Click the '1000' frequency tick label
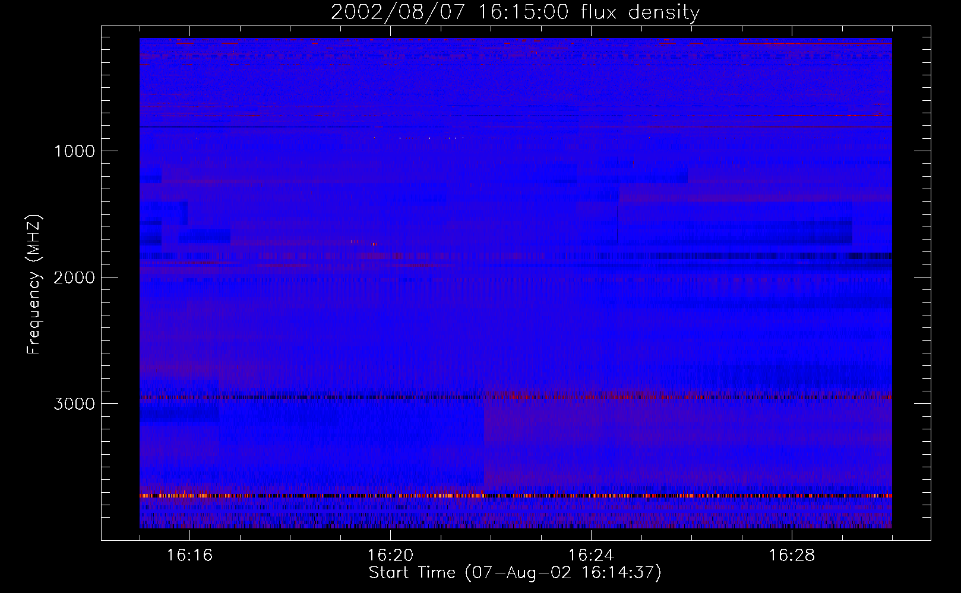 coord(74,151)
